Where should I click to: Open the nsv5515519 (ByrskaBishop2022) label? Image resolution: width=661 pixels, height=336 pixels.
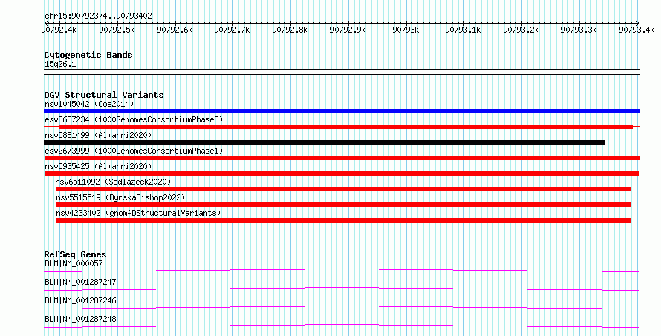(120, 197)
